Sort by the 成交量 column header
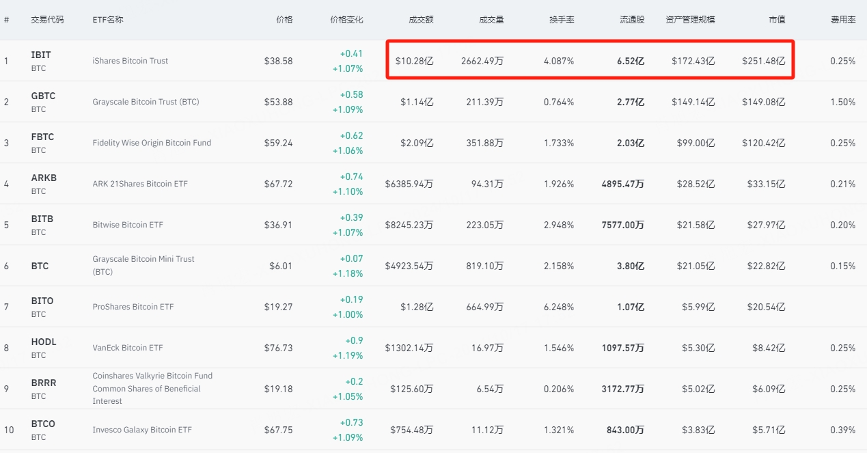Image resolution: width=867 pixels, height=453 pixels. [x=491, y=20]
